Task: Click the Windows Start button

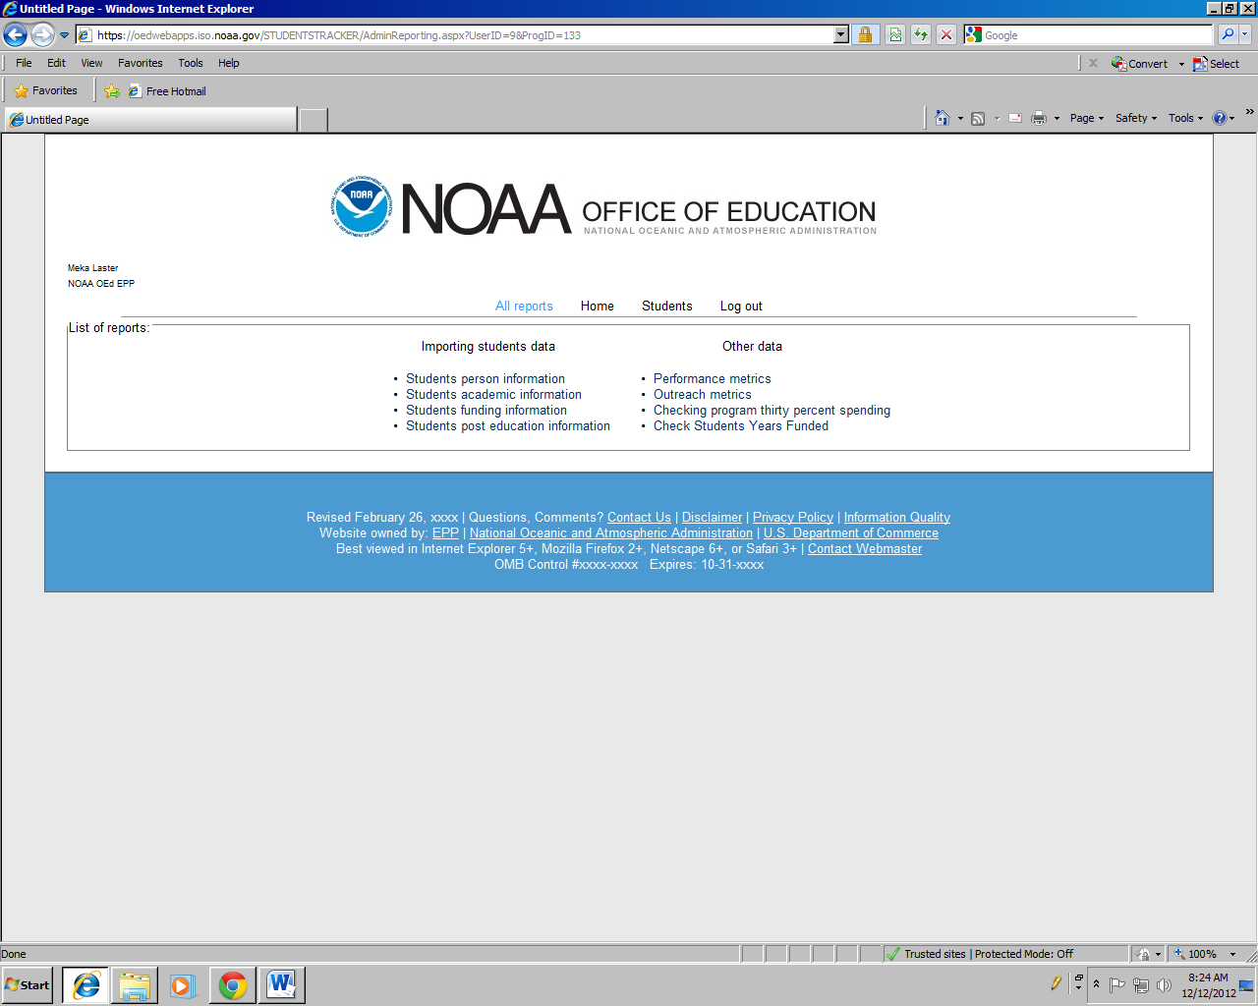Action: [28, 985]
